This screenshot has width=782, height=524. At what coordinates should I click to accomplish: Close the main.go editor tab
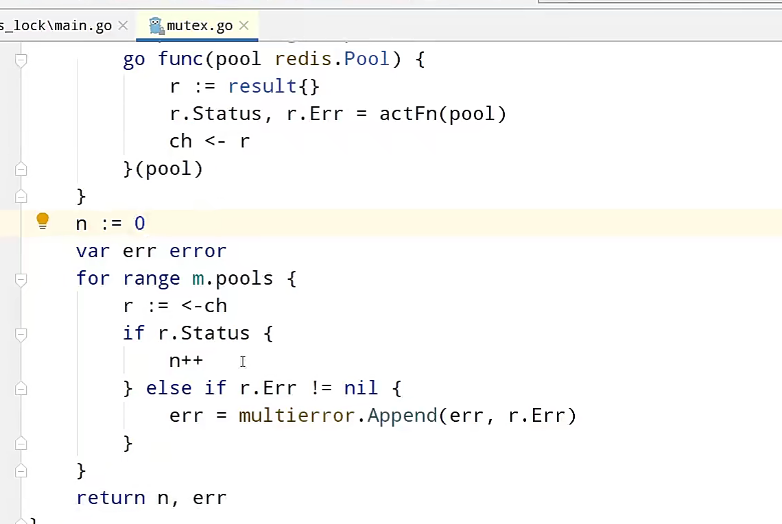(123, 26)
